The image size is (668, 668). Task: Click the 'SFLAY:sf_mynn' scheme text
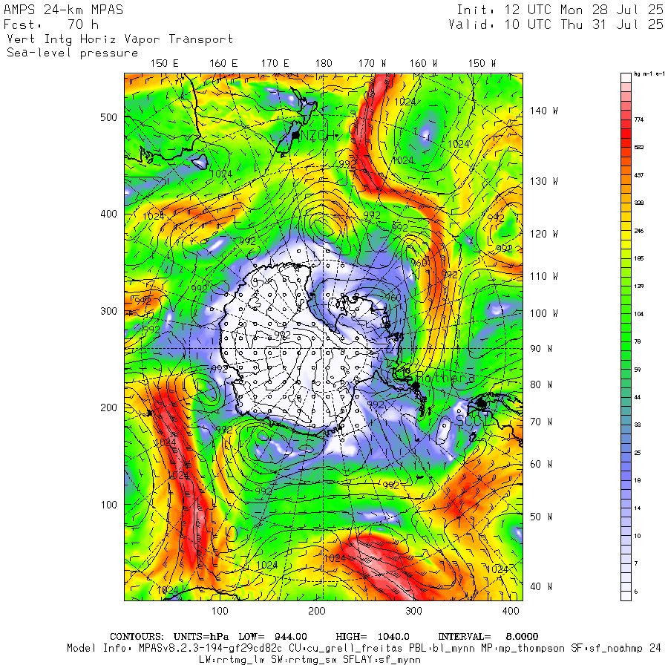tap(382, 660)
